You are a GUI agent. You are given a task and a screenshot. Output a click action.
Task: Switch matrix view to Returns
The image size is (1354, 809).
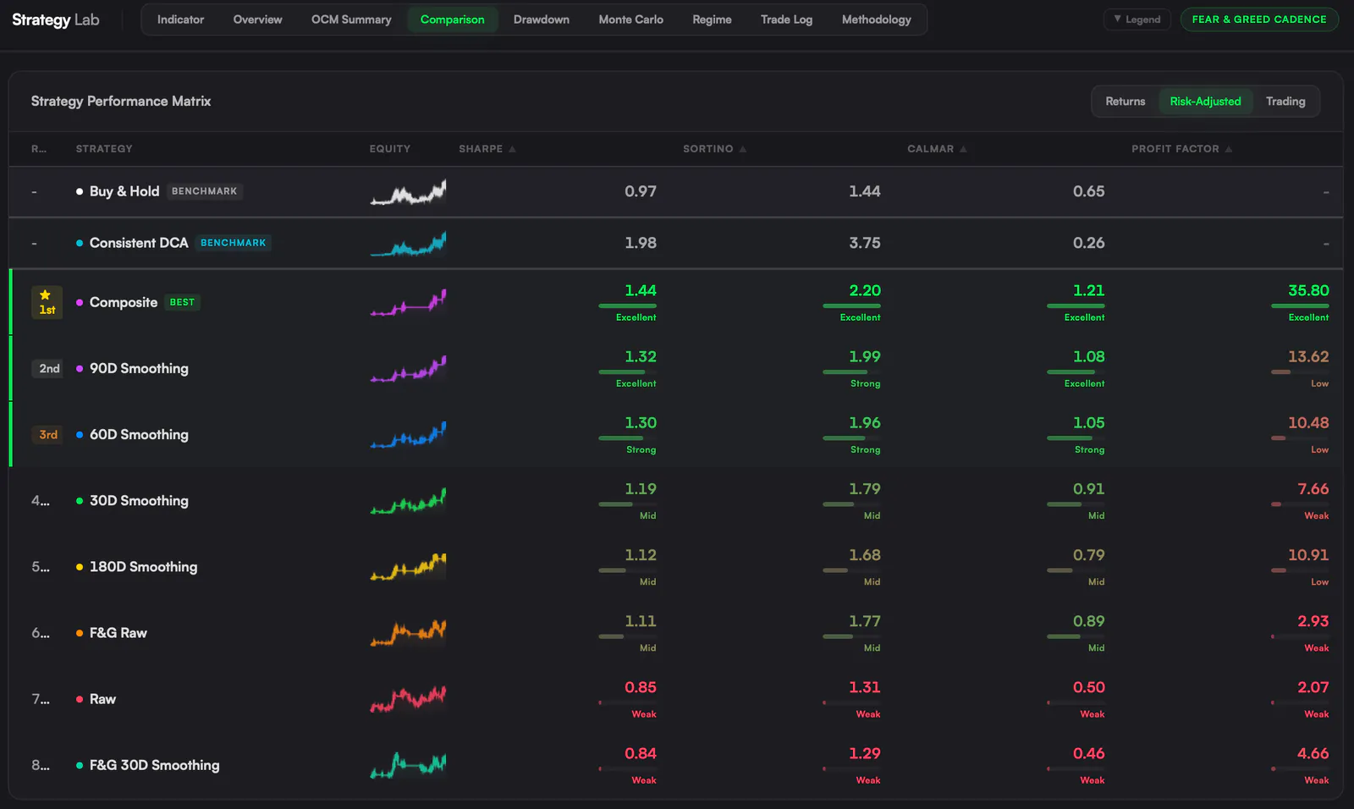click(x=1125, y=102)
